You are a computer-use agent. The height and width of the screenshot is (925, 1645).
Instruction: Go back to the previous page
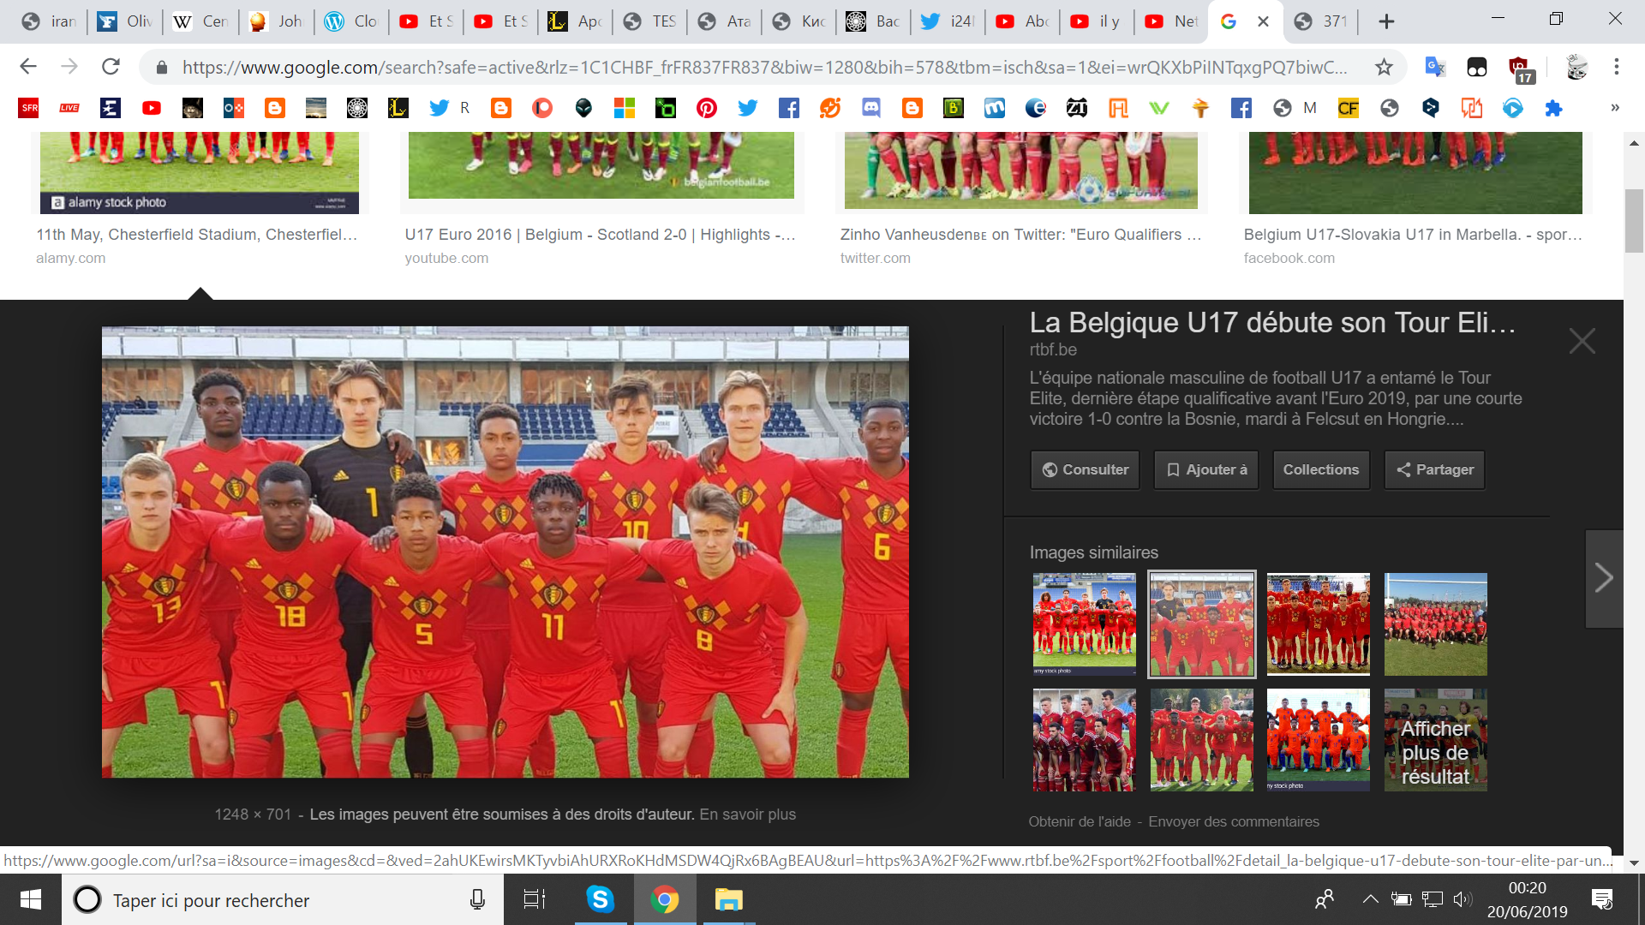(28, 67)
